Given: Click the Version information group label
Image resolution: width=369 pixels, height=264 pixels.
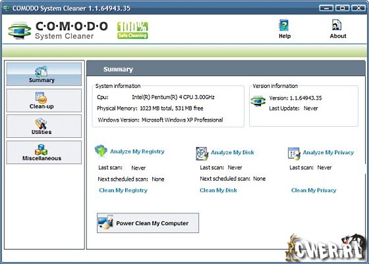Looking at the screenshot, I should coord(275,86).
